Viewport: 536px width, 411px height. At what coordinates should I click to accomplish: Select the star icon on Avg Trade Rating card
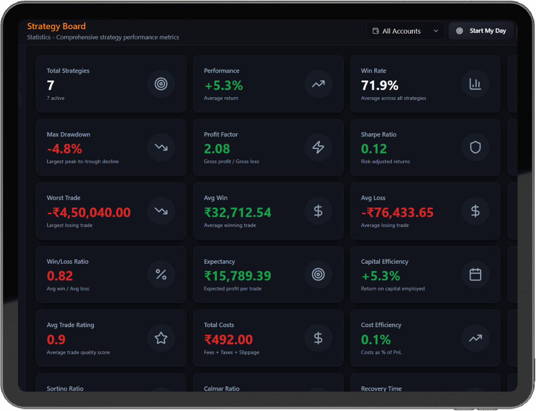click(x=161, y=338)
